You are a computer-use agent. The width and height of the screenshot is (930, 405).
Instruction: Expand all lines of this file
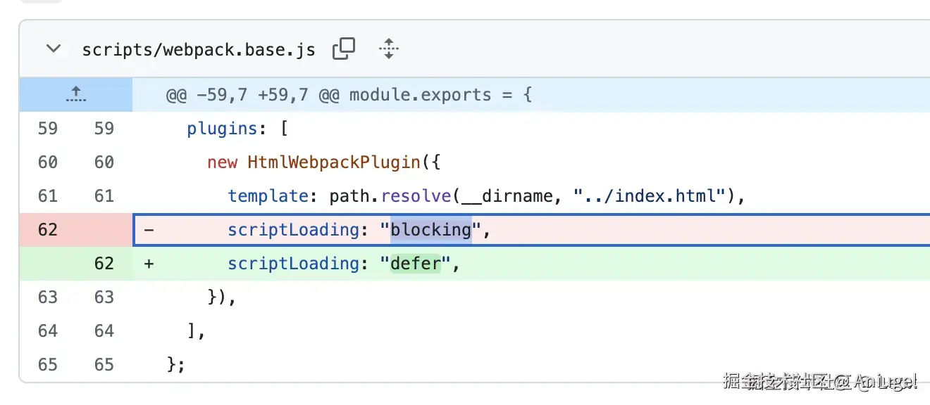388,49
